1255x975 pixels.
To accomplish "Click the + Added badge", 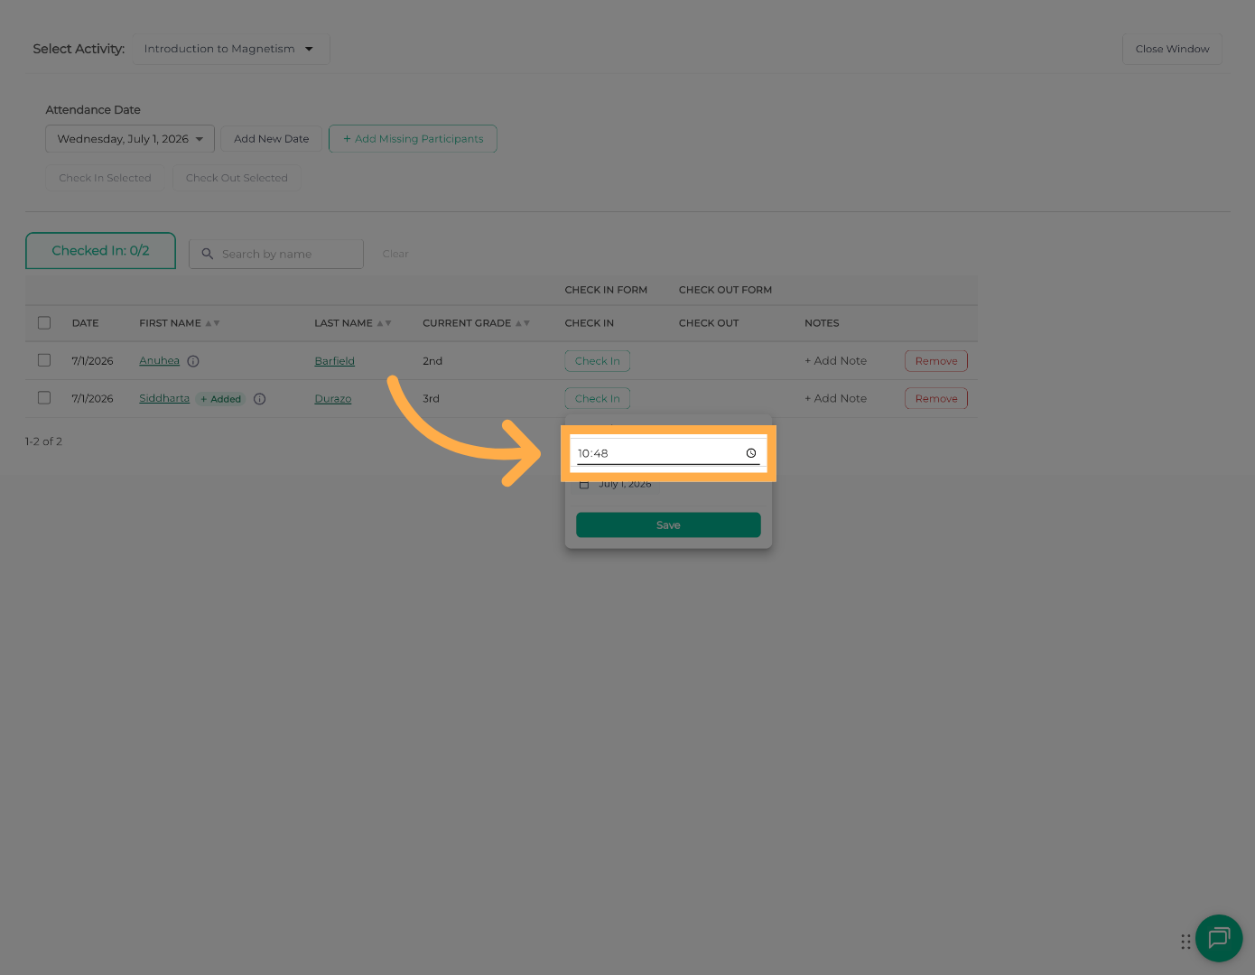I will 221,399.
